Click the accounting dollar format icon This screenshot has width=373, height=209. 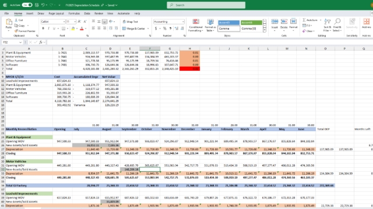(156, 28)
